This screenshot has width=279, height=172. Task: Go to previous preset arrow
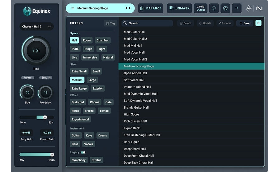click(x=126, y=8)
